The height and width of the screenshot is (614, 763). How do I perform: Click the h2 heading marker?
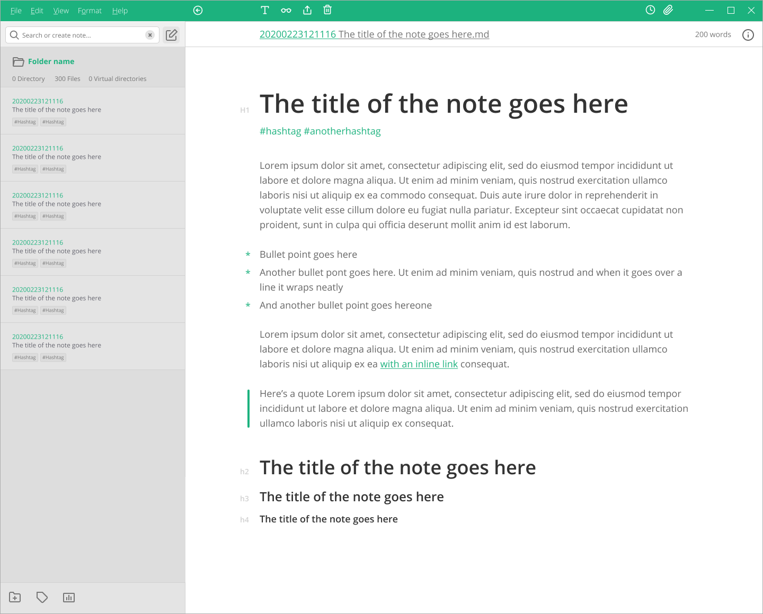click(x=244, y=472)
